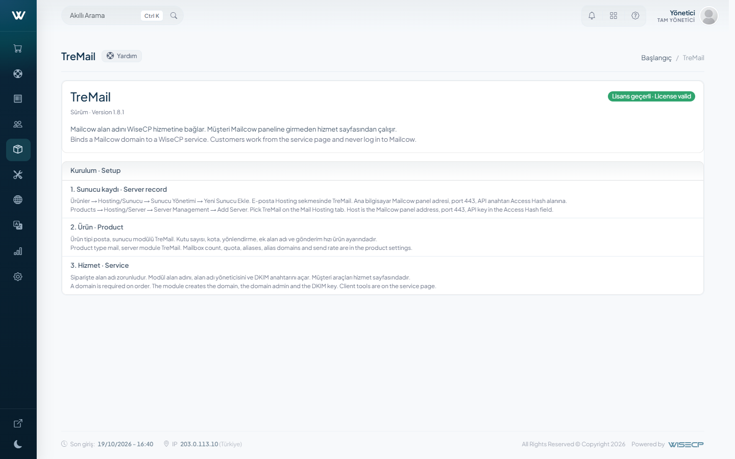Click the Yönetici account name
The image size is (735, 459).
(x=682, y=13)
